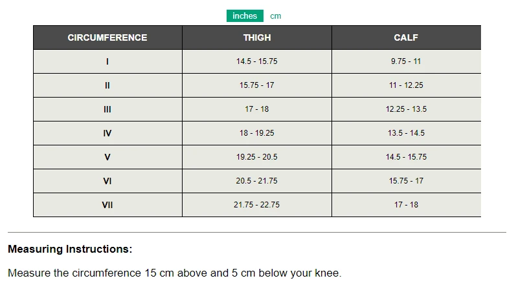This screenshot has height=285, width=516.
Task: Click thigh value 14.5 - 15.75
Action: (x=257, y=61)
